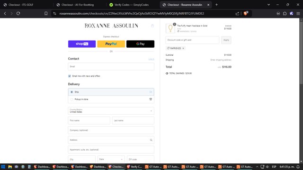Pay with Google Pay

pyautogui.click(x=140, y=44)
